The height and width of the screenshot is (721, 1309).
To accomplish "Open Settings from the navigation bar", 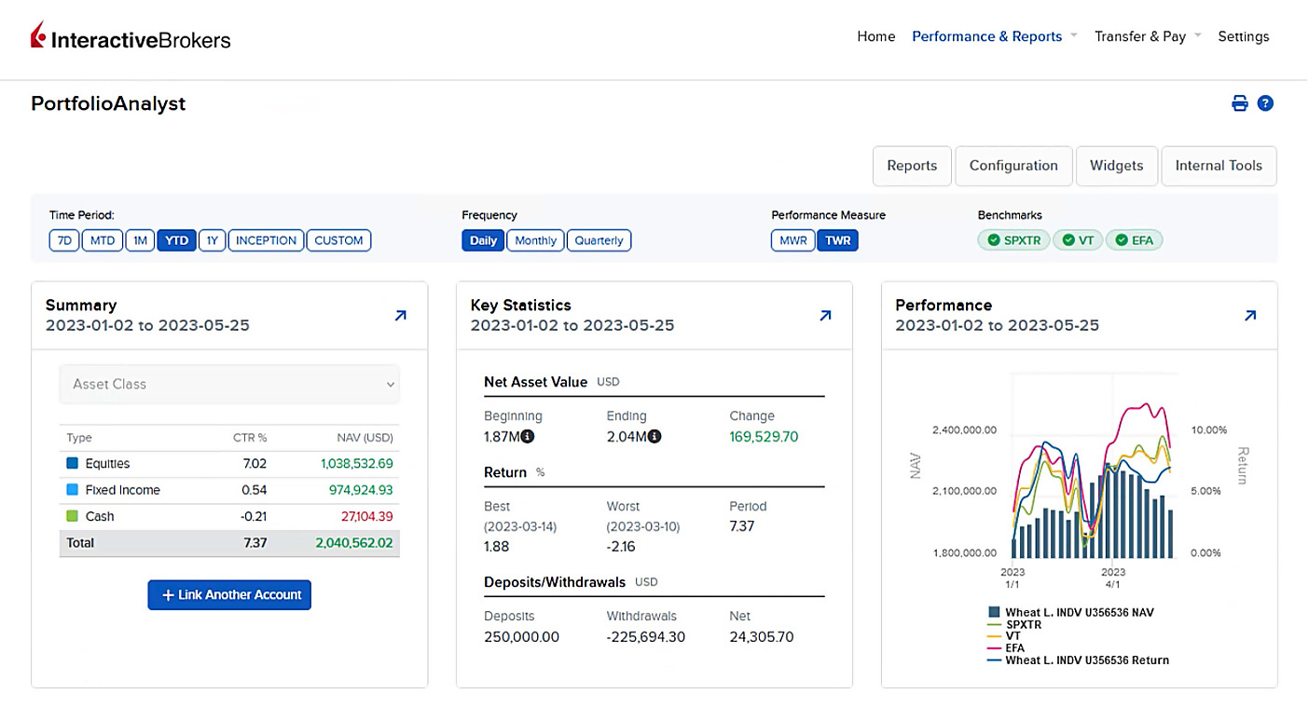I will (1244, 36).
